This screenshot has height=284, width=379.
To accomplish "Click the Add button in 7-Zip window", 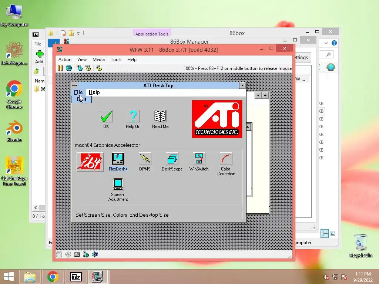I will [39, 57].
